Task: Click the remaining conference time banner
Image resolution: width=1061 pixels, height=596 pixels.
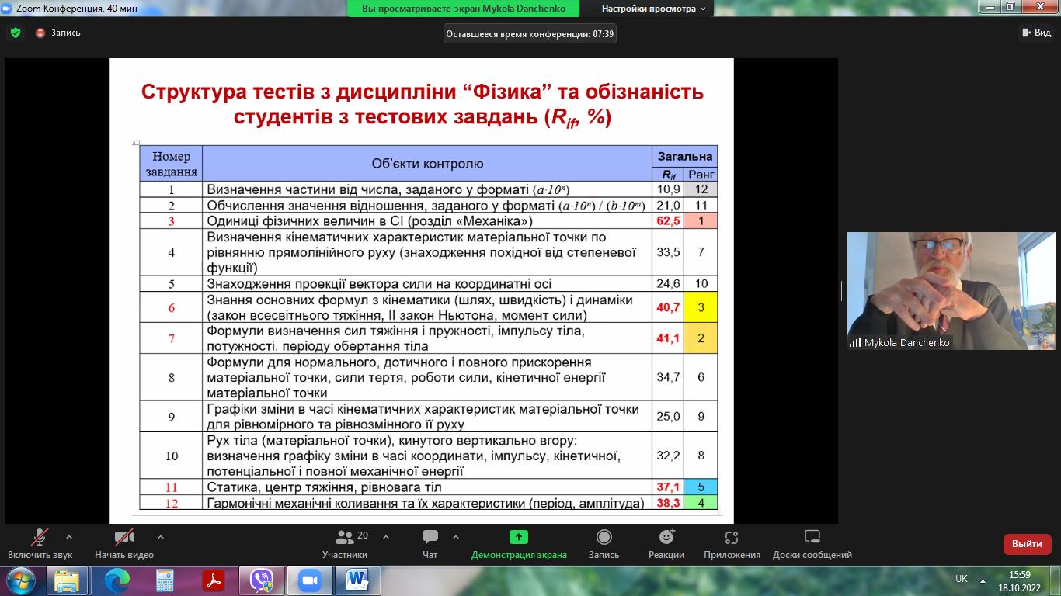Action: 530,33
